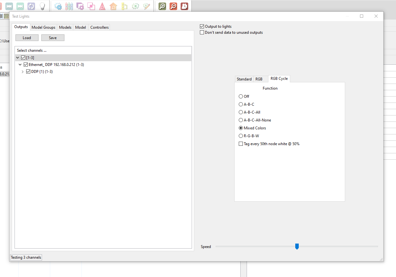Switch to the Controllers tab
Viewport: 396px width, 277px height.
(x=99, y=27)
